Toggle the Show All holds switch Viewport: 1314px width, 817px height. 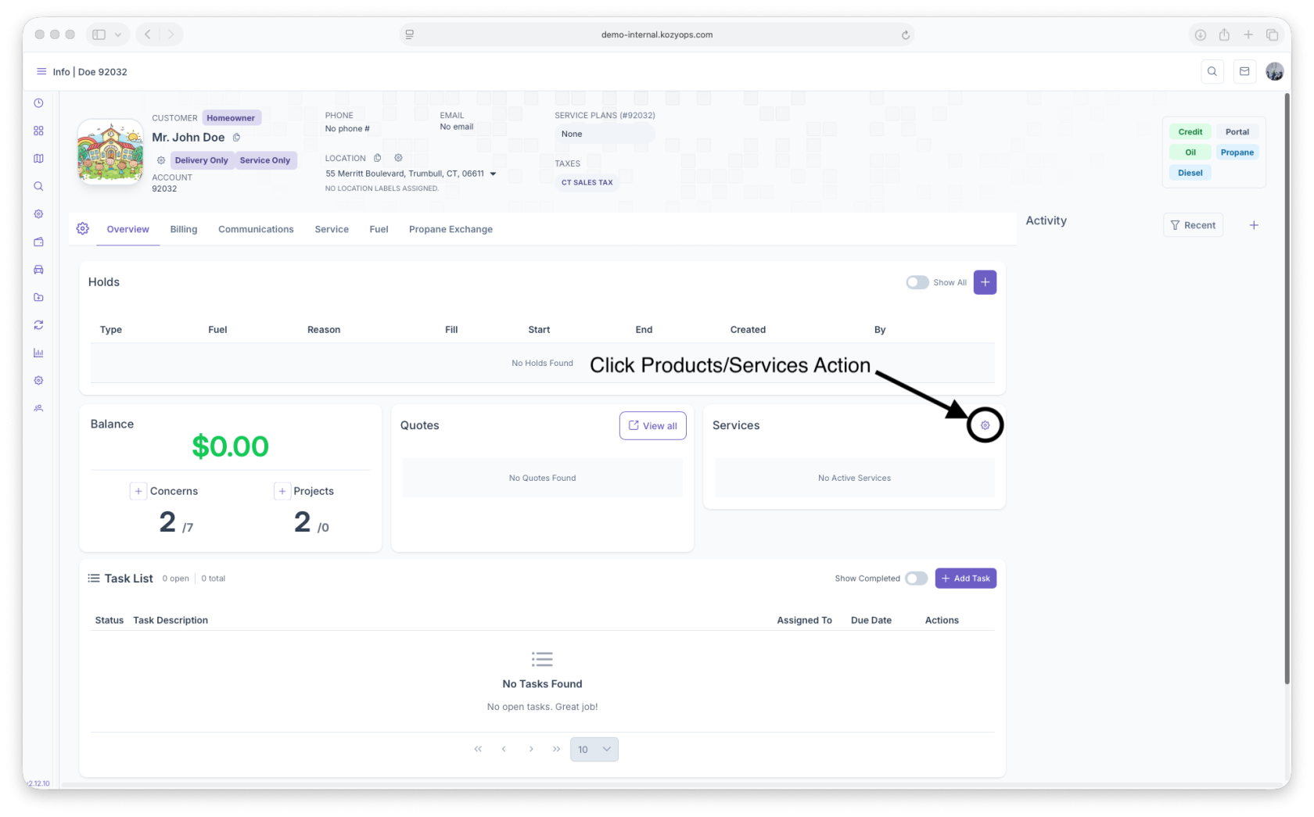[x=917, y=282]
